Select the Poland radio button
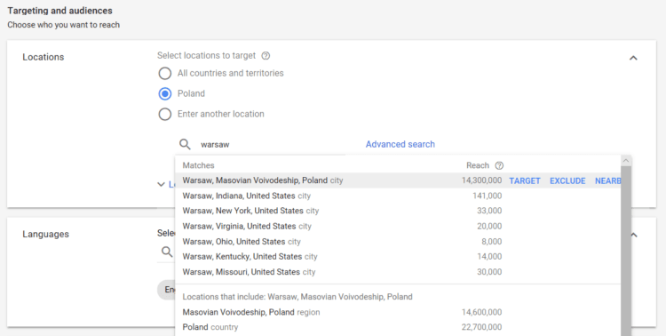The image size is (666, 336). coord(165,93)
